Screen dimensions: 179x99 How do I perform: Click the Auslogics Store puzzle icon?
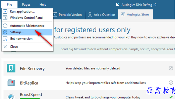point(123,14)
